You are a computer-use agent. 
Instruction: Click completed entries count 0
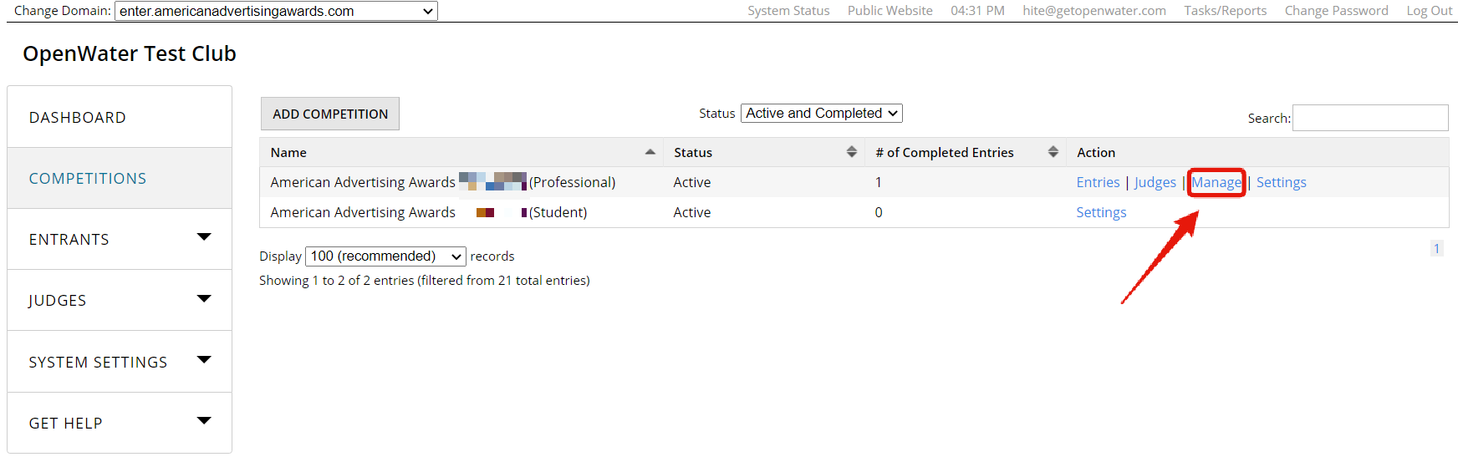point(879,212)
